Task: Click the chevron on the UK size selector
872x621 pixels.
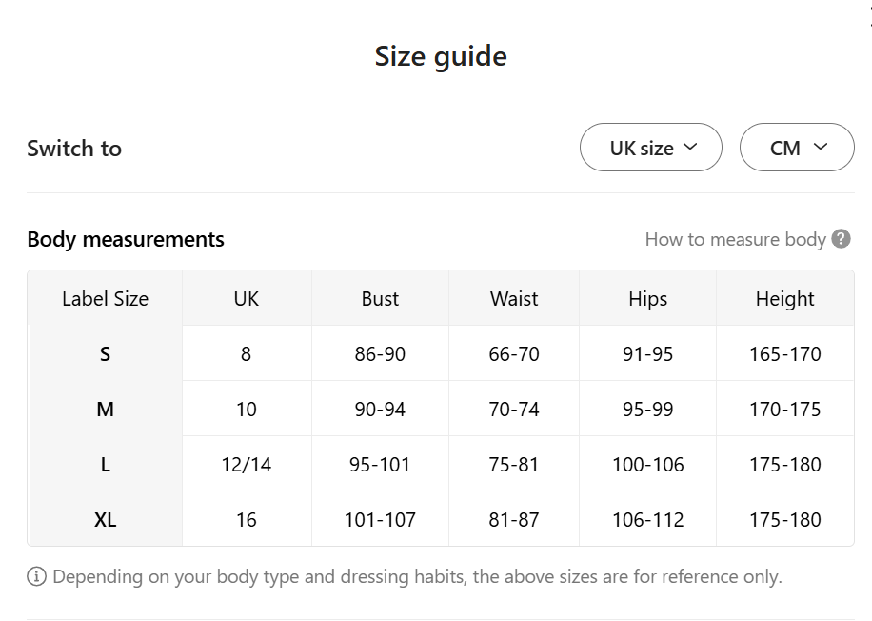Action: point(690,147)
